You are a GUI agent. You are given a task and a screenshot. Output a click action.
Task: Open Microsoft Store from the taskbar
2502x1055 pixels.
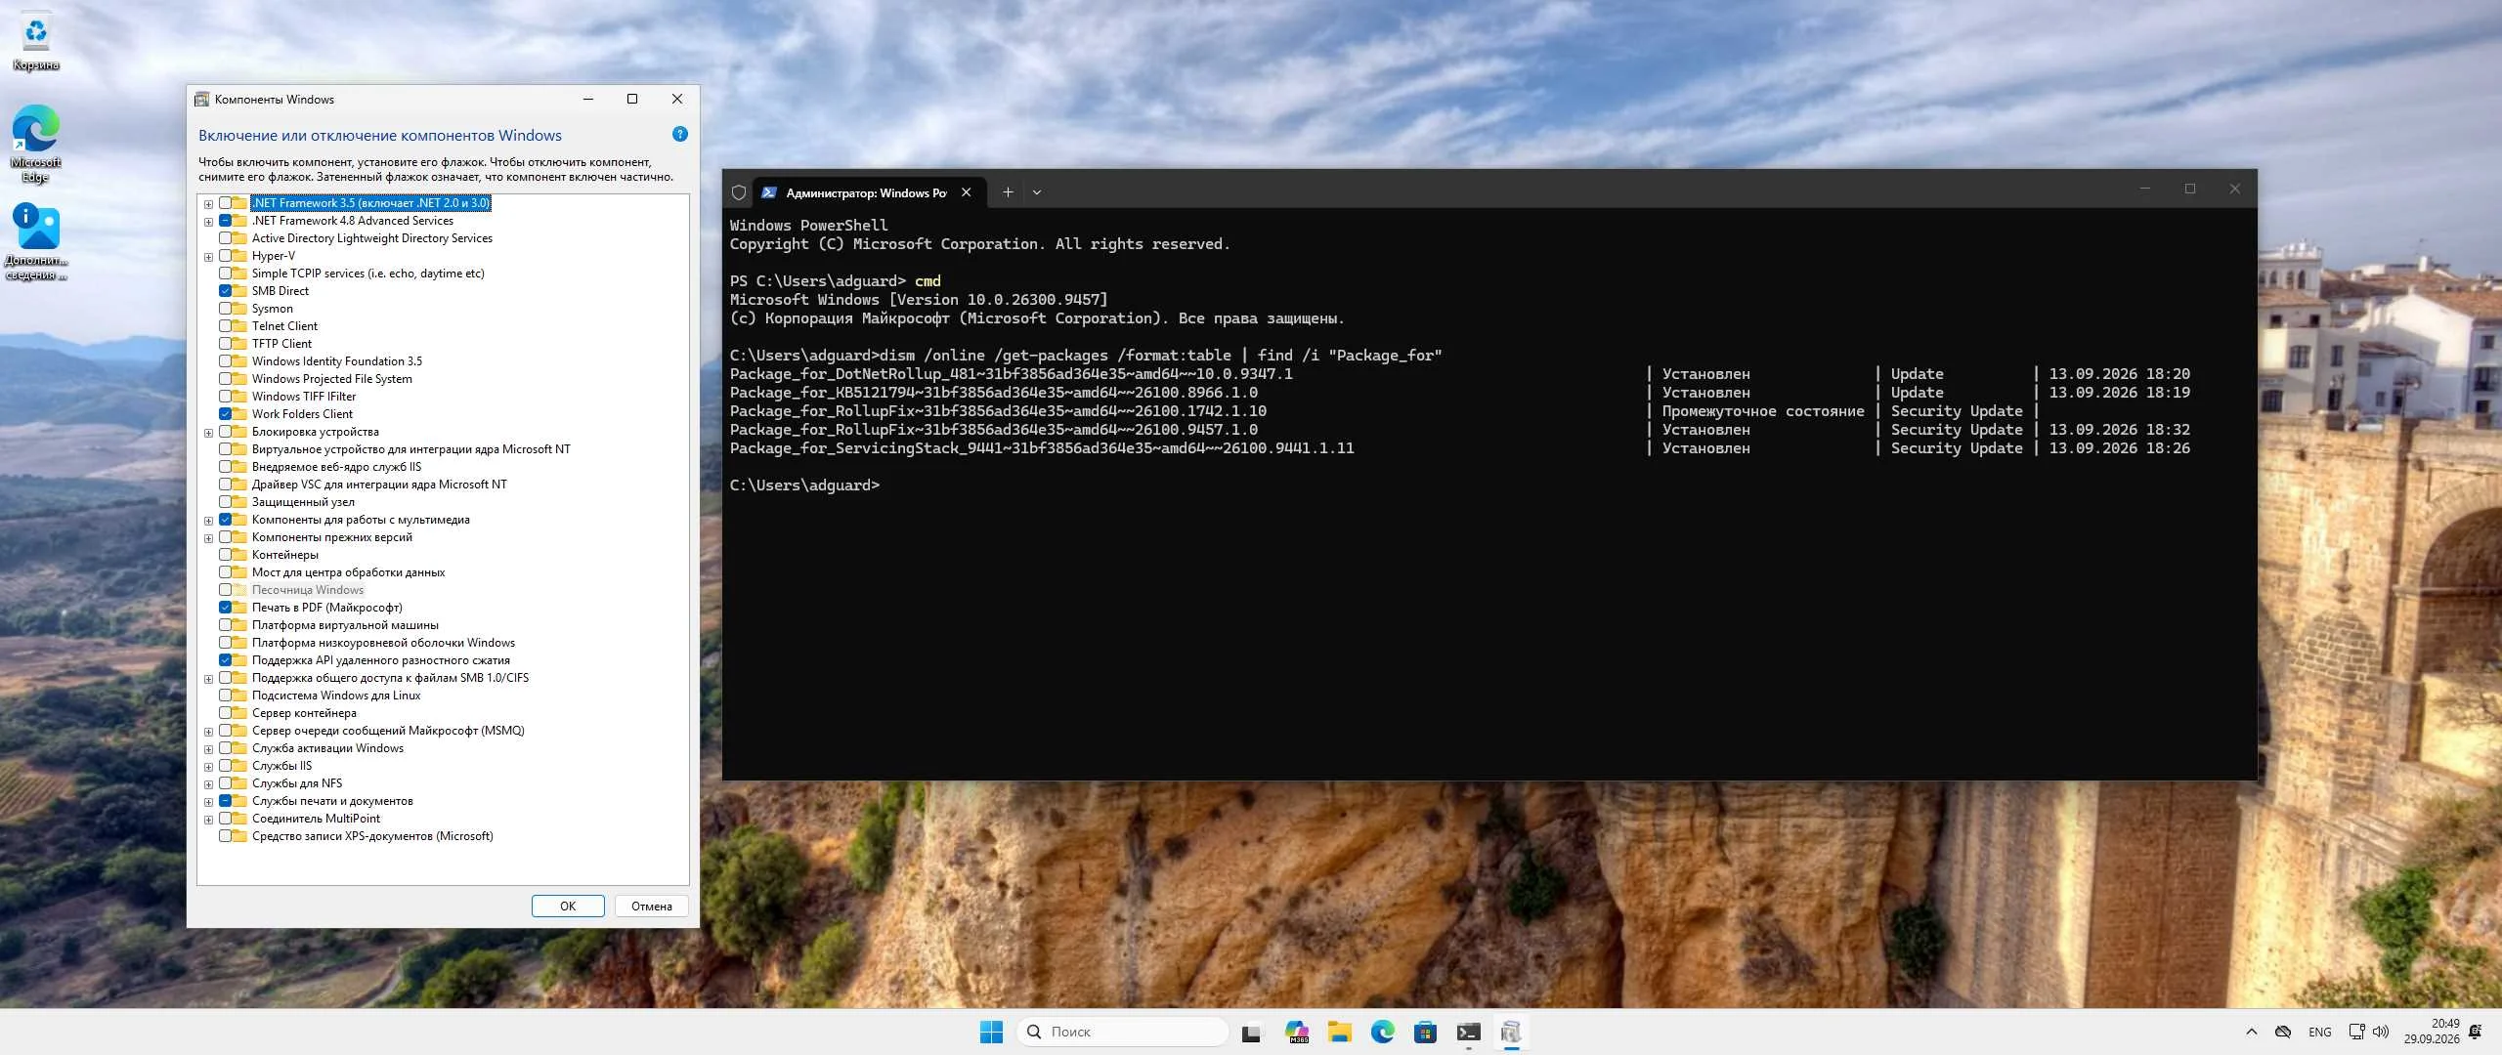tap(1425, 1032)
